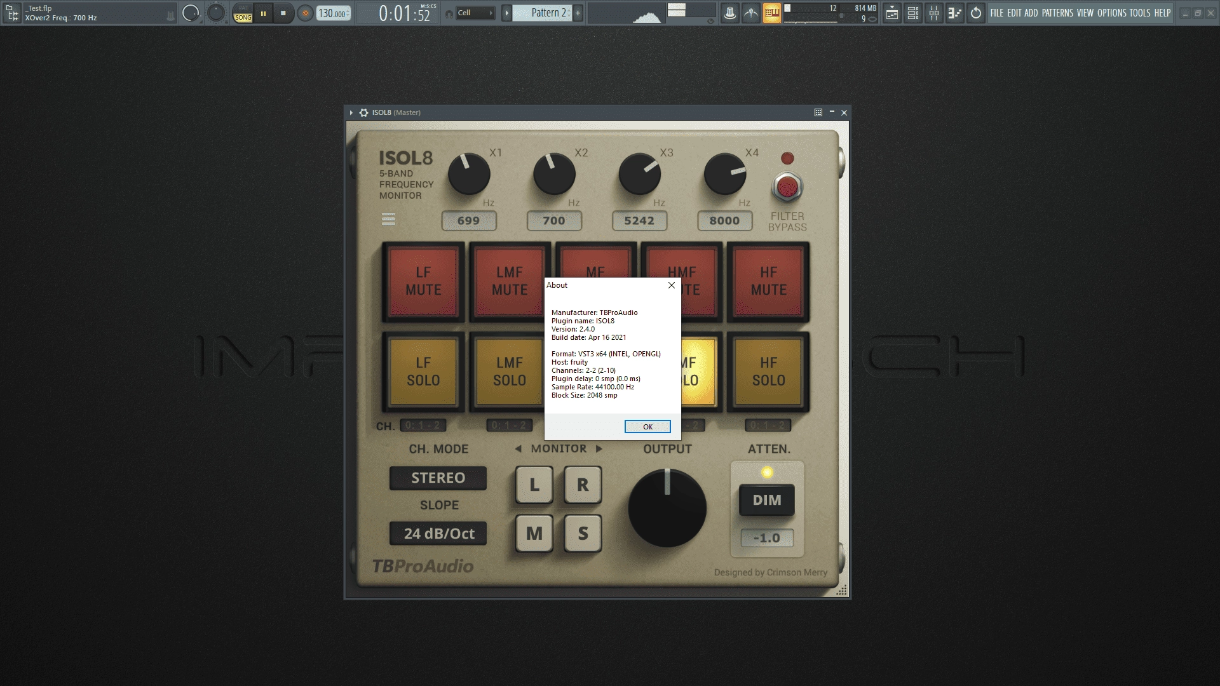Toggle the HF MUTE button
The height and width of the screenshot is (686, 1220).
(769, 281)
